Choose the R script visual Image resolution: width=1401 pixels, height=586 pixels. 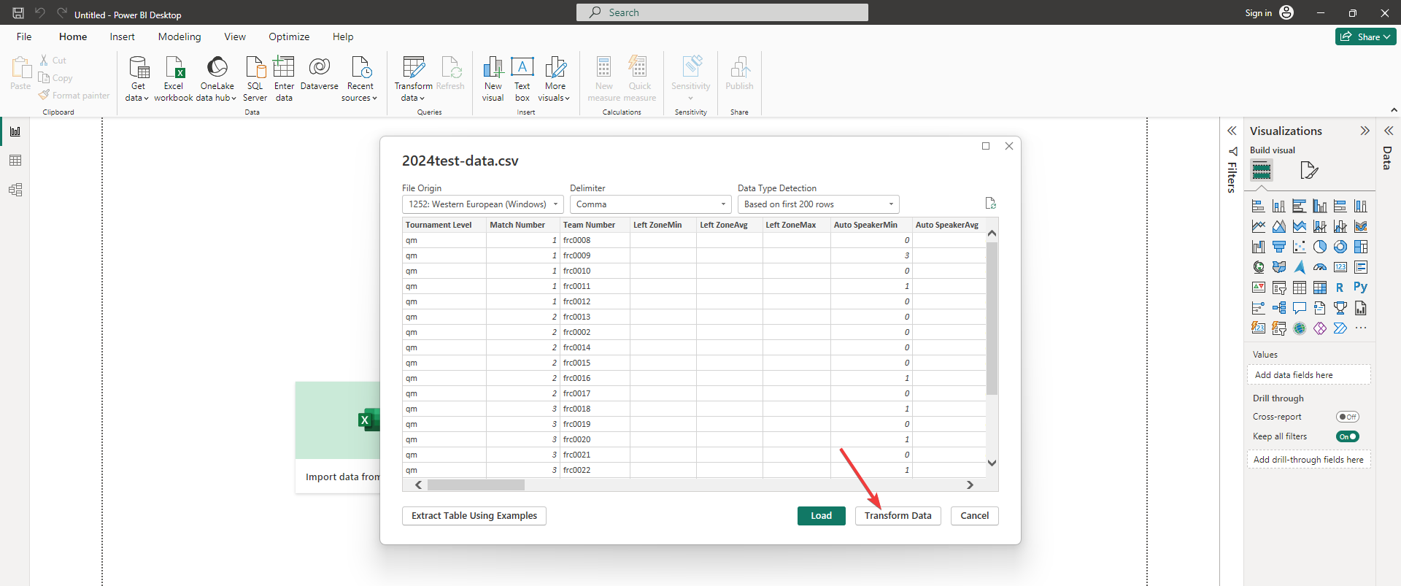pyautogui.click(x=1340, y=288)
